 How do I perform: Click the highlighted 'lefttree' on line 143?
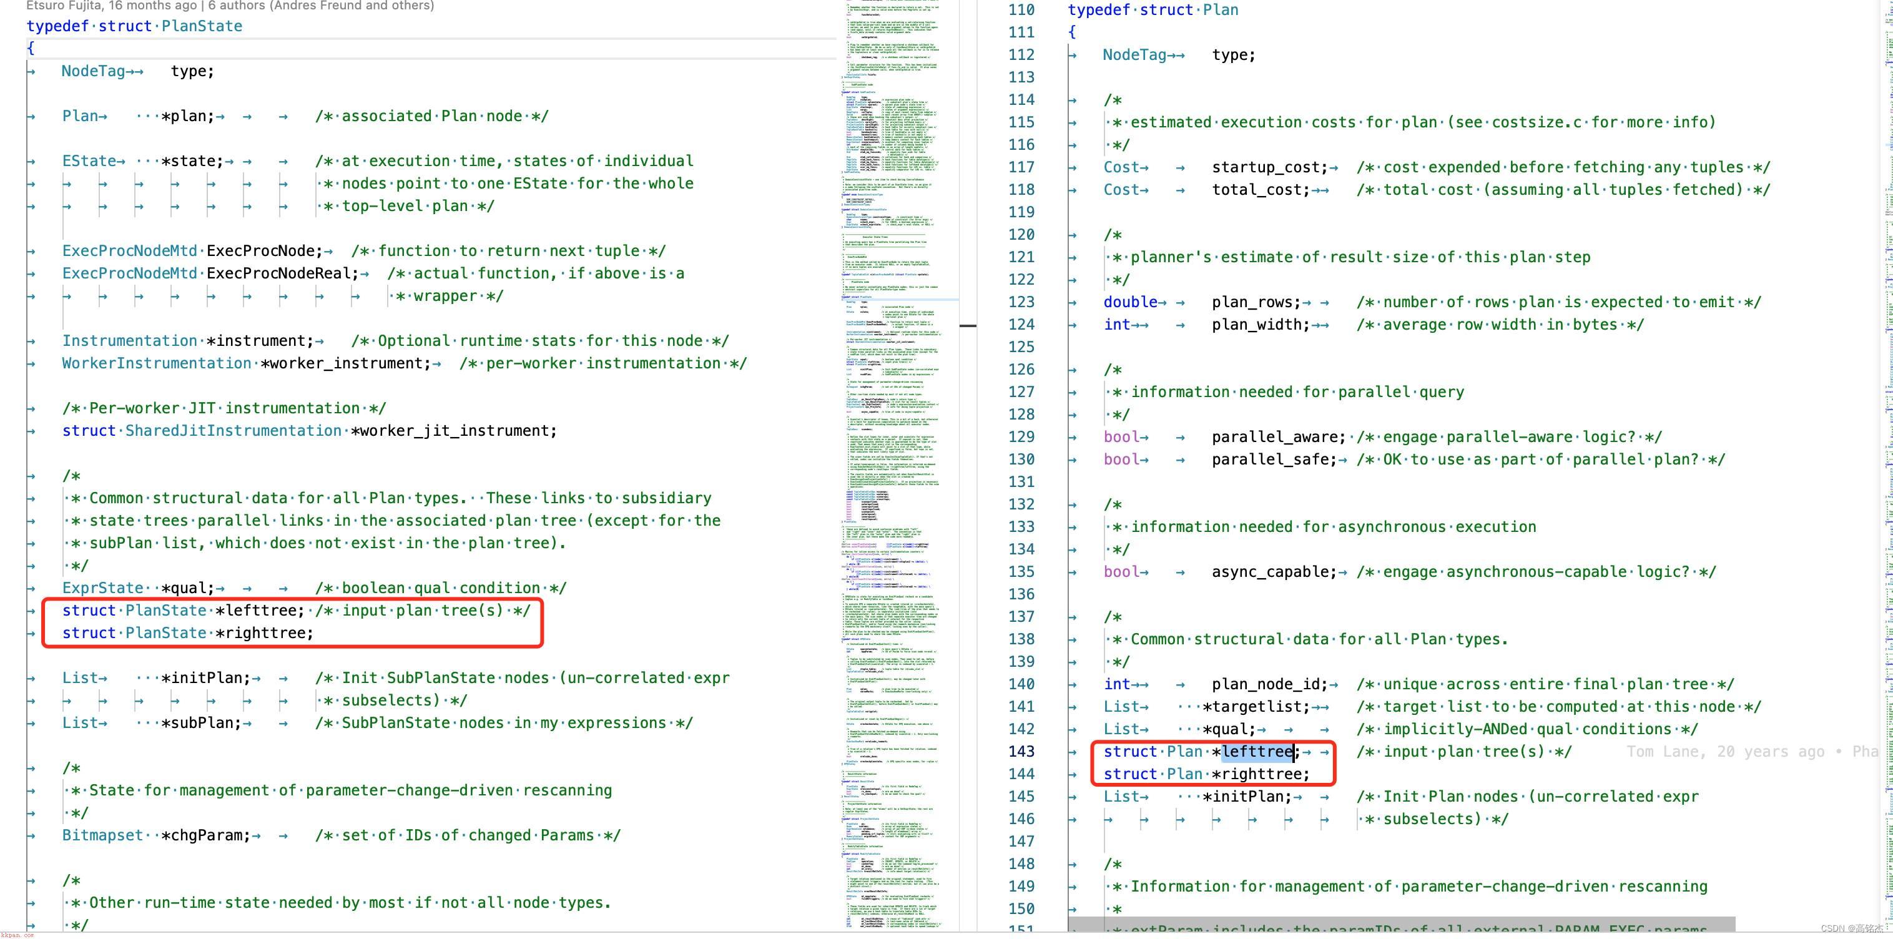1257,752
